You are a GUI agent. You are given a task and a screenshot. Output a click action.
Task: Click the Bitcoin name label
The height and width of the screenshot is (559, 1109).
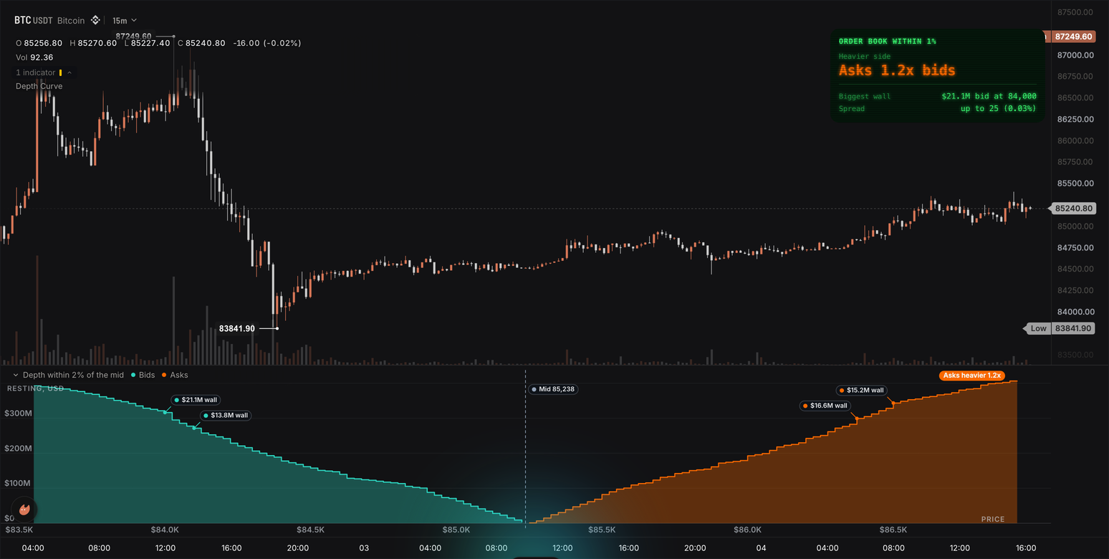71,21
